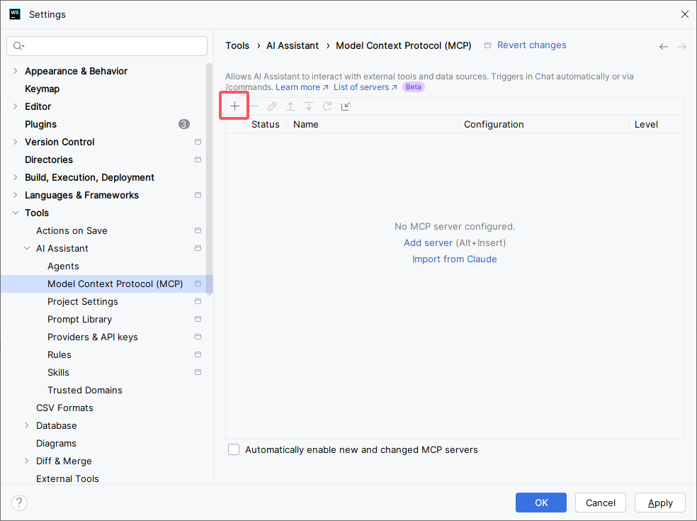Click the Tools breadcrumb segment
697x521 pixels.
237,45
